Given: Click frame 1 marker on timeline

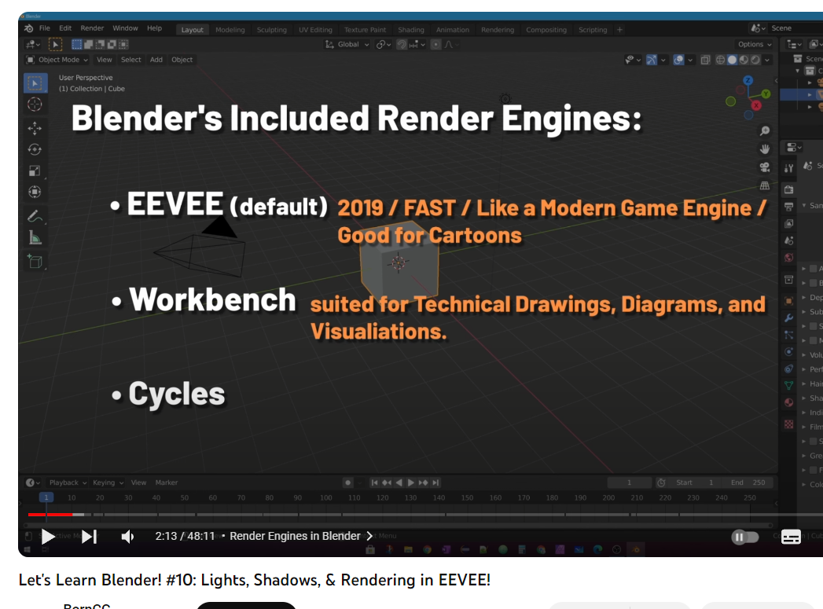Looking at the screenshot, I should [x=46, y=497].
